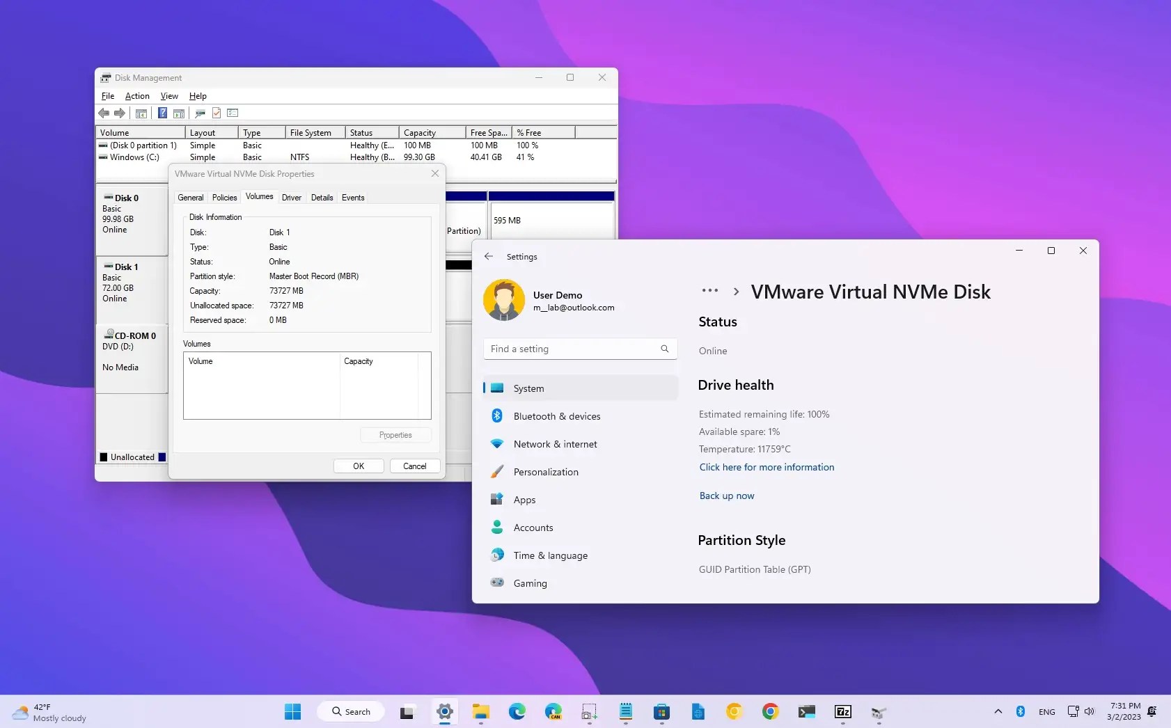Click here for more information about drive health

tap(766, 467)
